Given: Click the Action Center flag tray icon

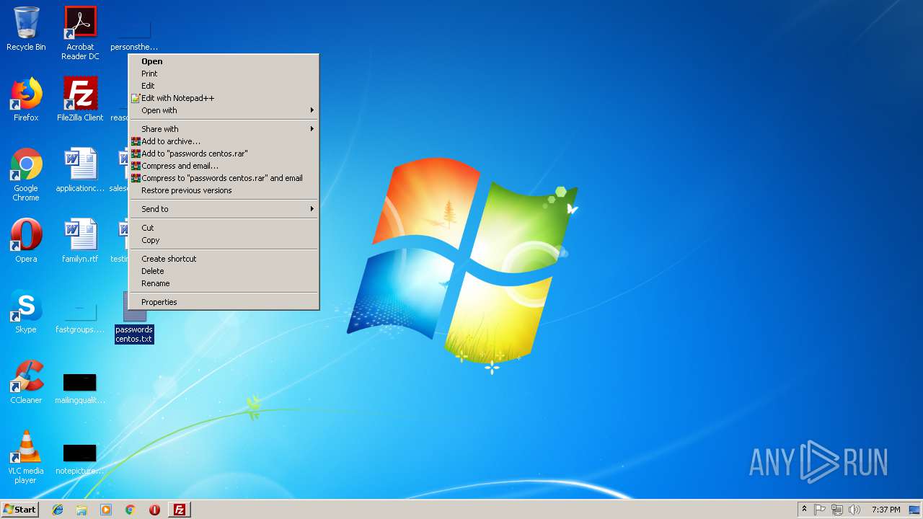Looking at the screenshot, I should coord(820,510).
